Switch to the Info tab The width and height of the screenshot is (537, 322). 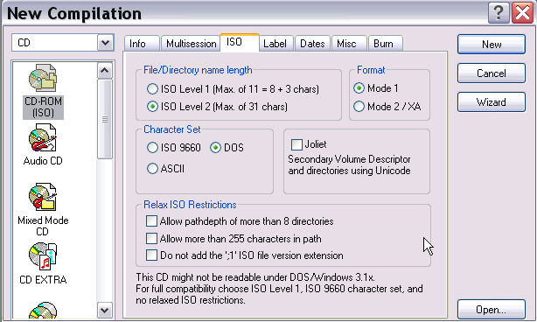click(x=142, y=44)
